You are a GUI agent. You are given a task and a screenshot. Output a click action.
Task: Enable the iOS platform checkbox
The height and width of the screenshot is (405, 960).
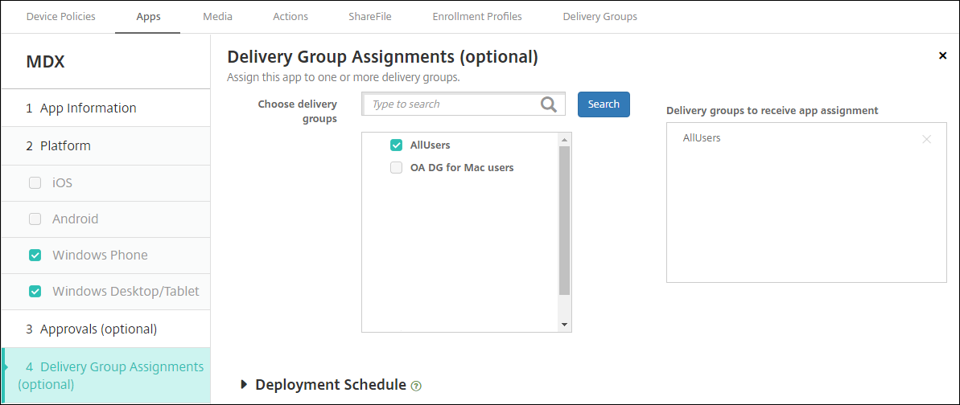click(x=35, y=182)
